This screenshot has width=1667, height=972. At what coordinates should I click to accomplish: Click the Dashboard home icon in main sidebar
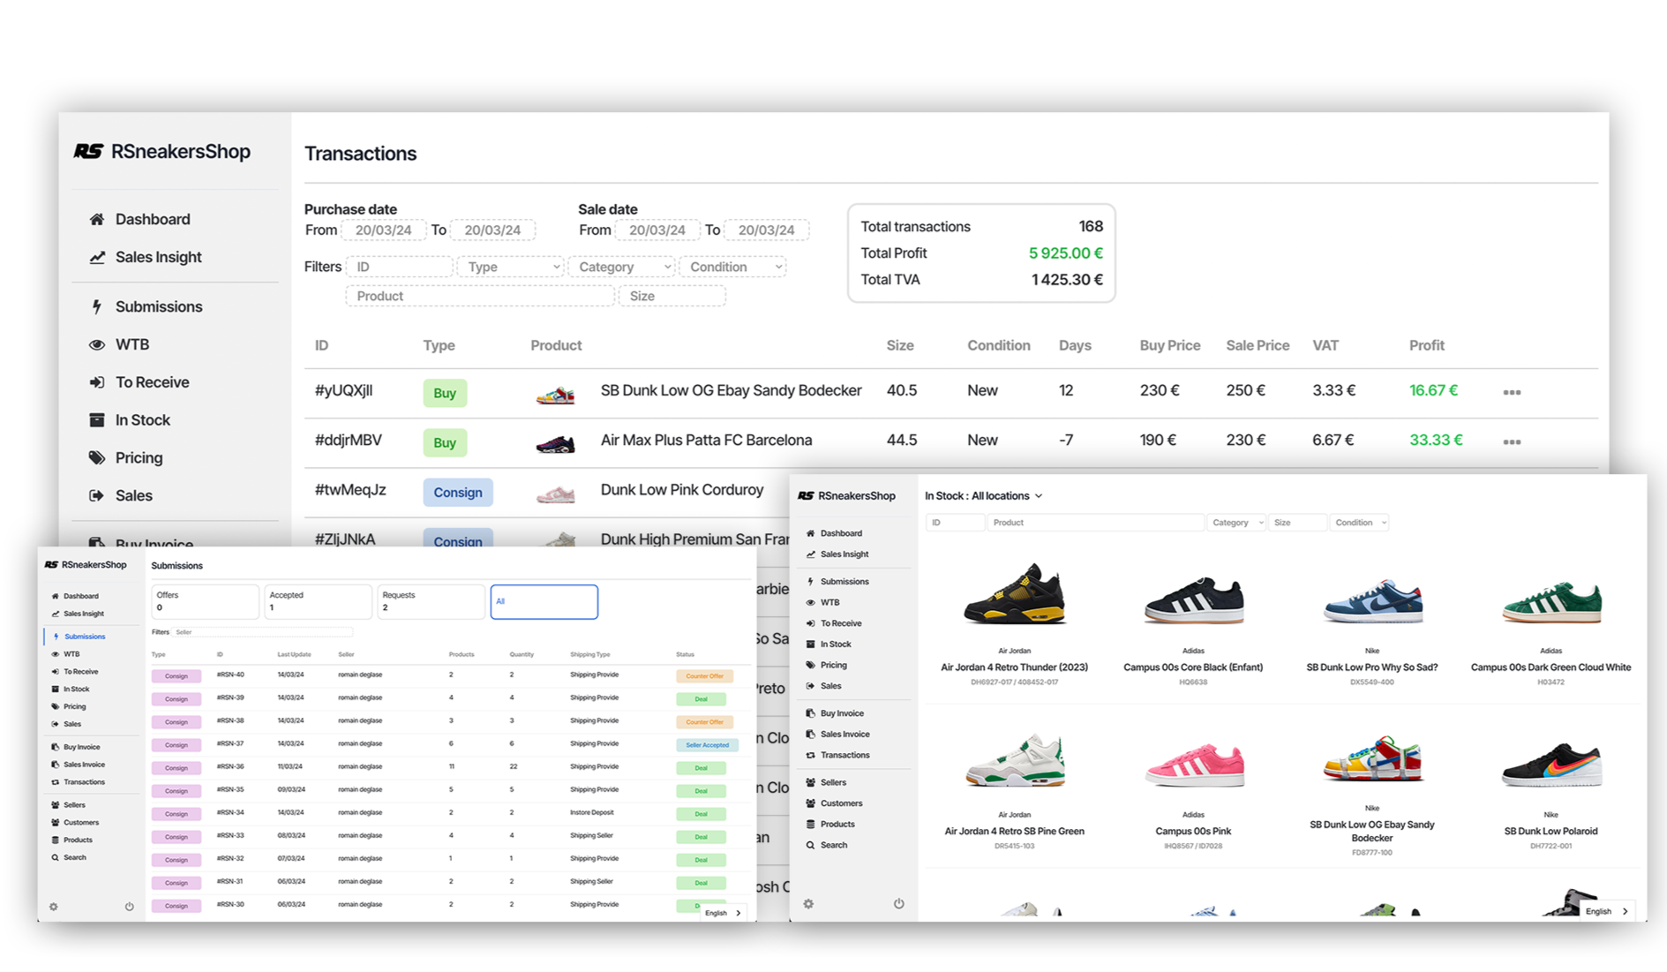pos(97,219)
